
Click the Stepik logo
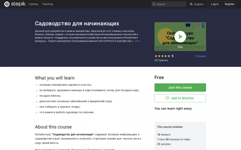(x=15, y=4)
